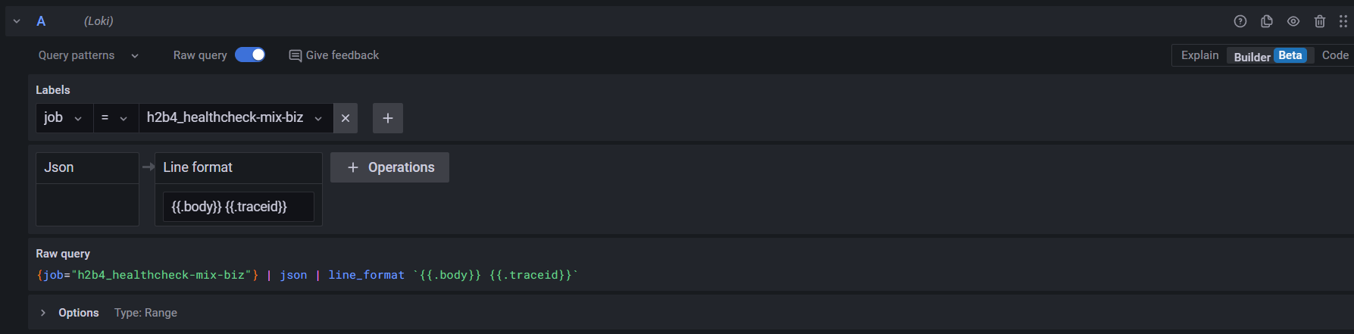Click the Give feedback link

coord(334,55)
